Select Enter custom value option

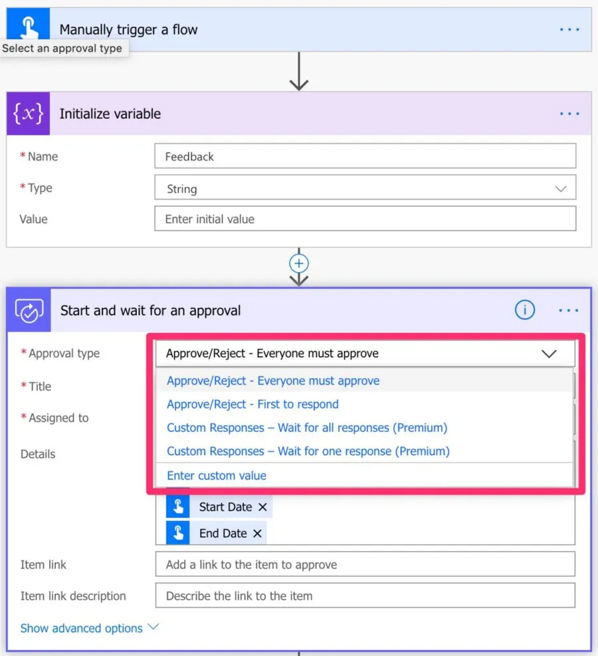tap(217, 476)
